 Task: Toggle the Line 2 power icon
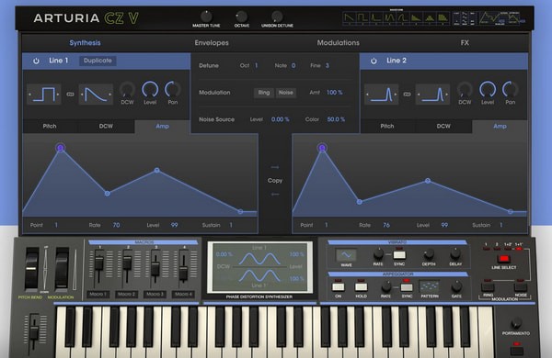coord(374,61)
